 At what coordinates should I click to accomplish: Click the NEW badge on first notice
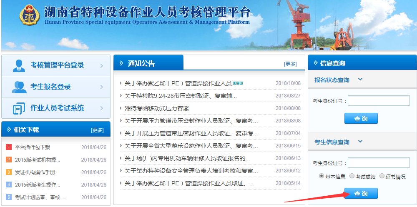tap(238, 83)
